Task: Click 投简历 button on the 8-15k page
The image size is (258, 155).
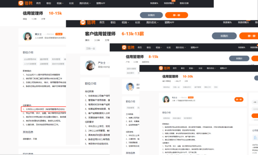Action: tap(239, 59)
